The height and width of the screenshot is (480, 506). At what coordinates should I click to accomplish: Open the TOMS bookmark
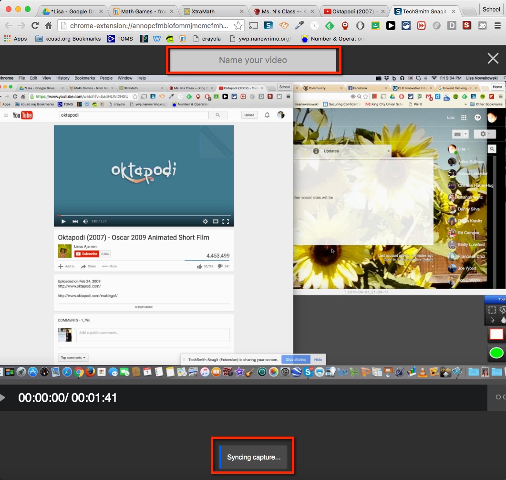pyautogui.click(x=120, y=39)
